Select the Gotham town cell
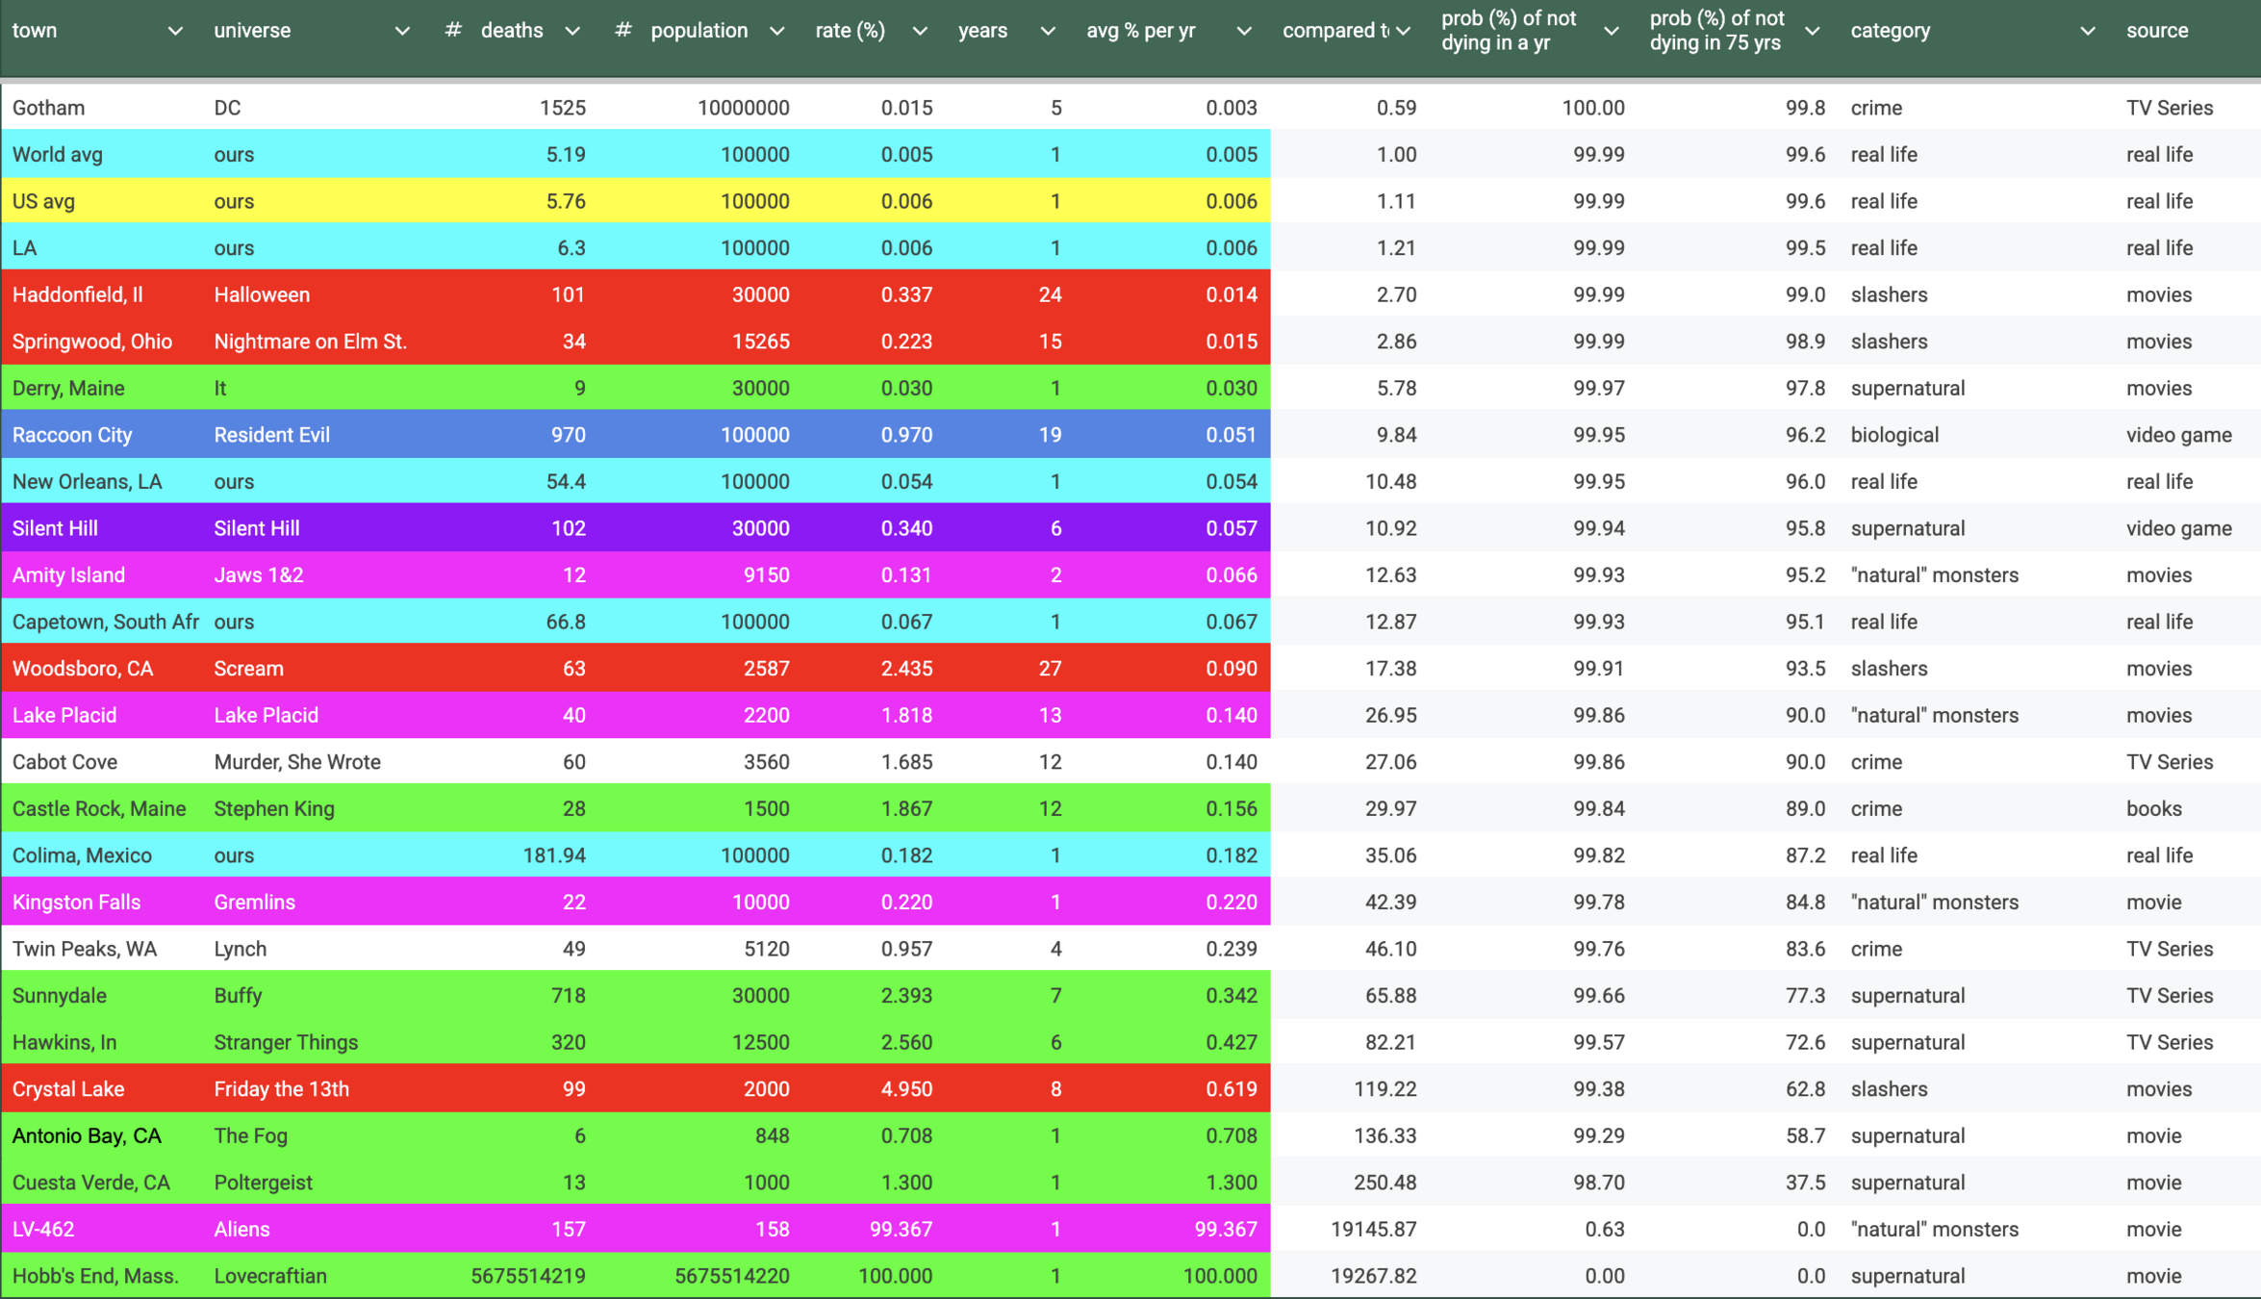Screen dimensions: 2261x1299 (49, 108)
